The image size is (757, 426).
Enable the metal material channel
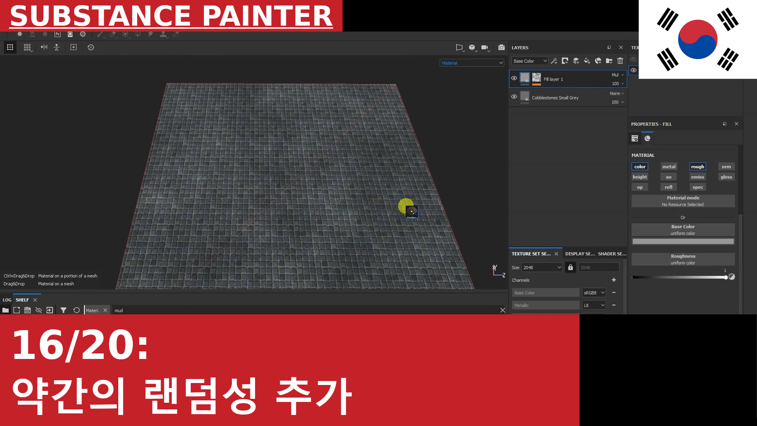click(669, 167)
